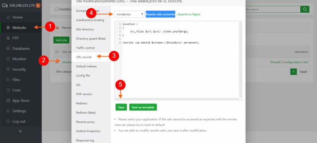317x143 pixels.
Task: Click the editor horizontal scrollbar
Action: (x=177, y=99)
